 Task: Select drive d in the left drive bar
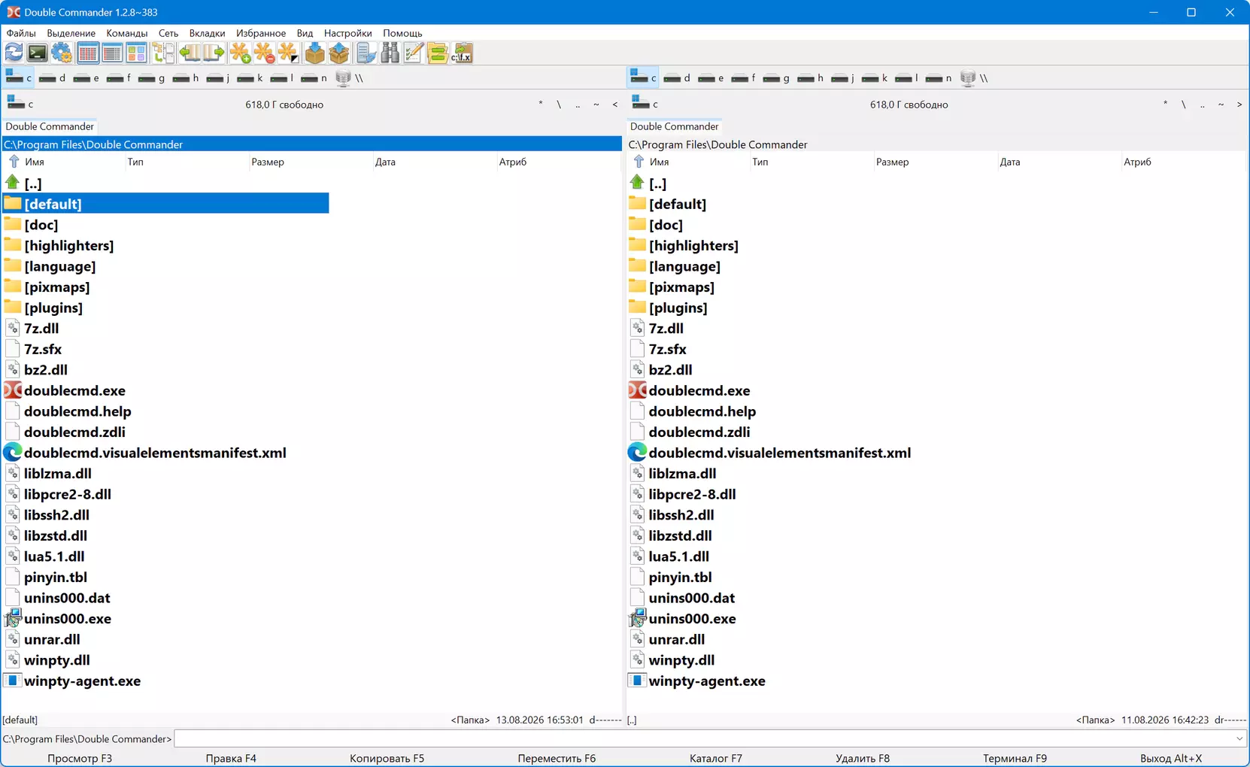pyautogui.click(x=53, y=77)
